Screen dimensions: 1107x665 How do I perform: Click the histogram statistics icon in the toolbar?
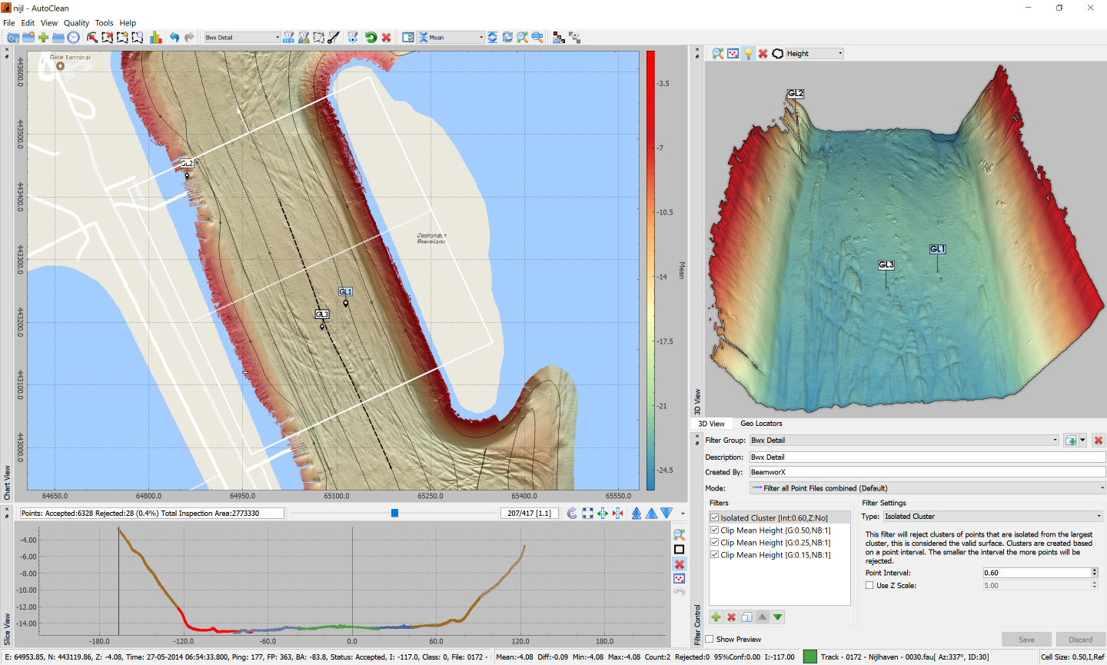coord(156,36)
